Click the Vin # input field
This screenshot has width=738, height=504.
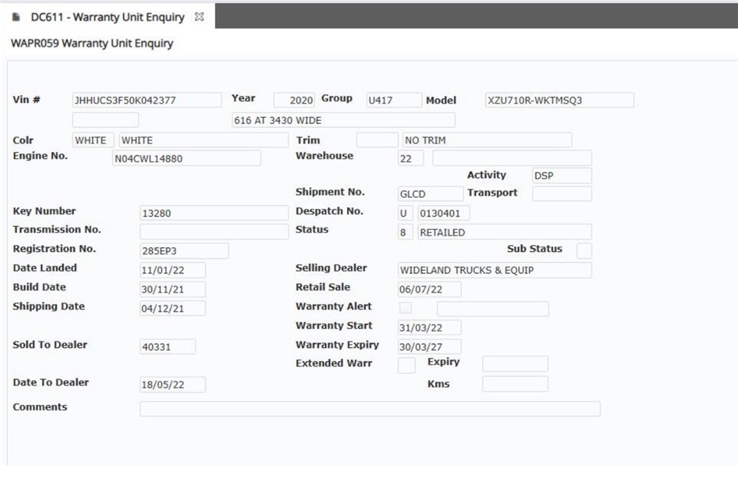tap(147, 100)
